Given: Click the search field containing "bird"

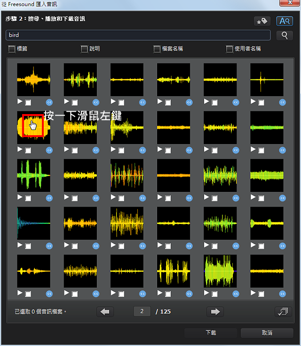Looking at the screenshot, I should pyautogui.click(x=138, y=35).
